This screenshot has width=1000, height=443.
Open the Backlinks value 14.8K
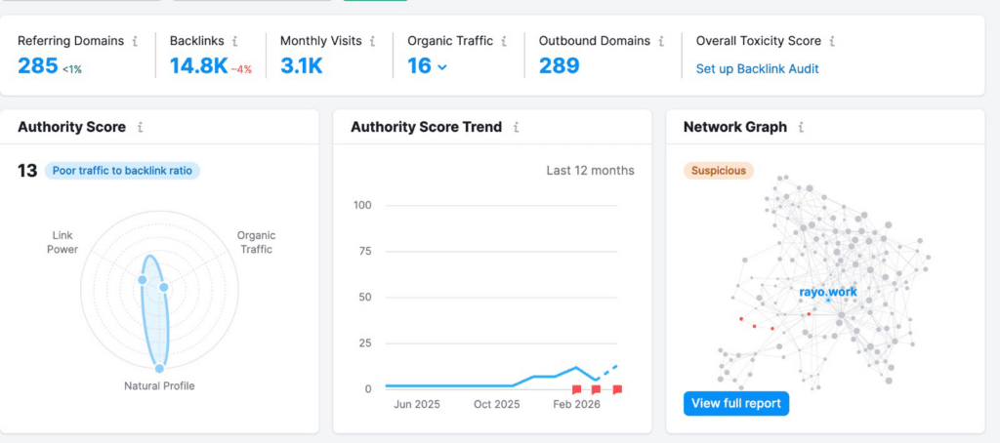tap(198, 66)
